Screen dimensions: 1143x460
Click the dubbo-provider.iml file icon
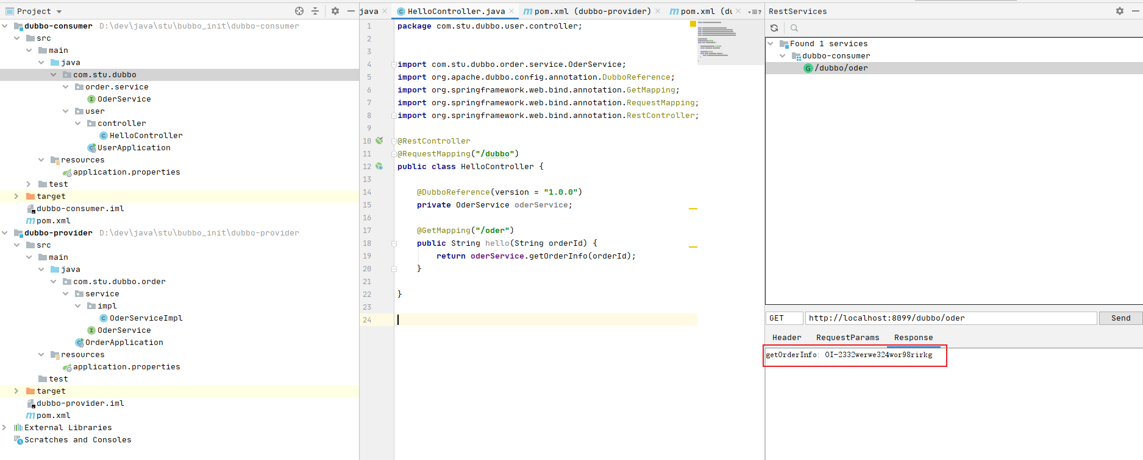coord(30,403)
